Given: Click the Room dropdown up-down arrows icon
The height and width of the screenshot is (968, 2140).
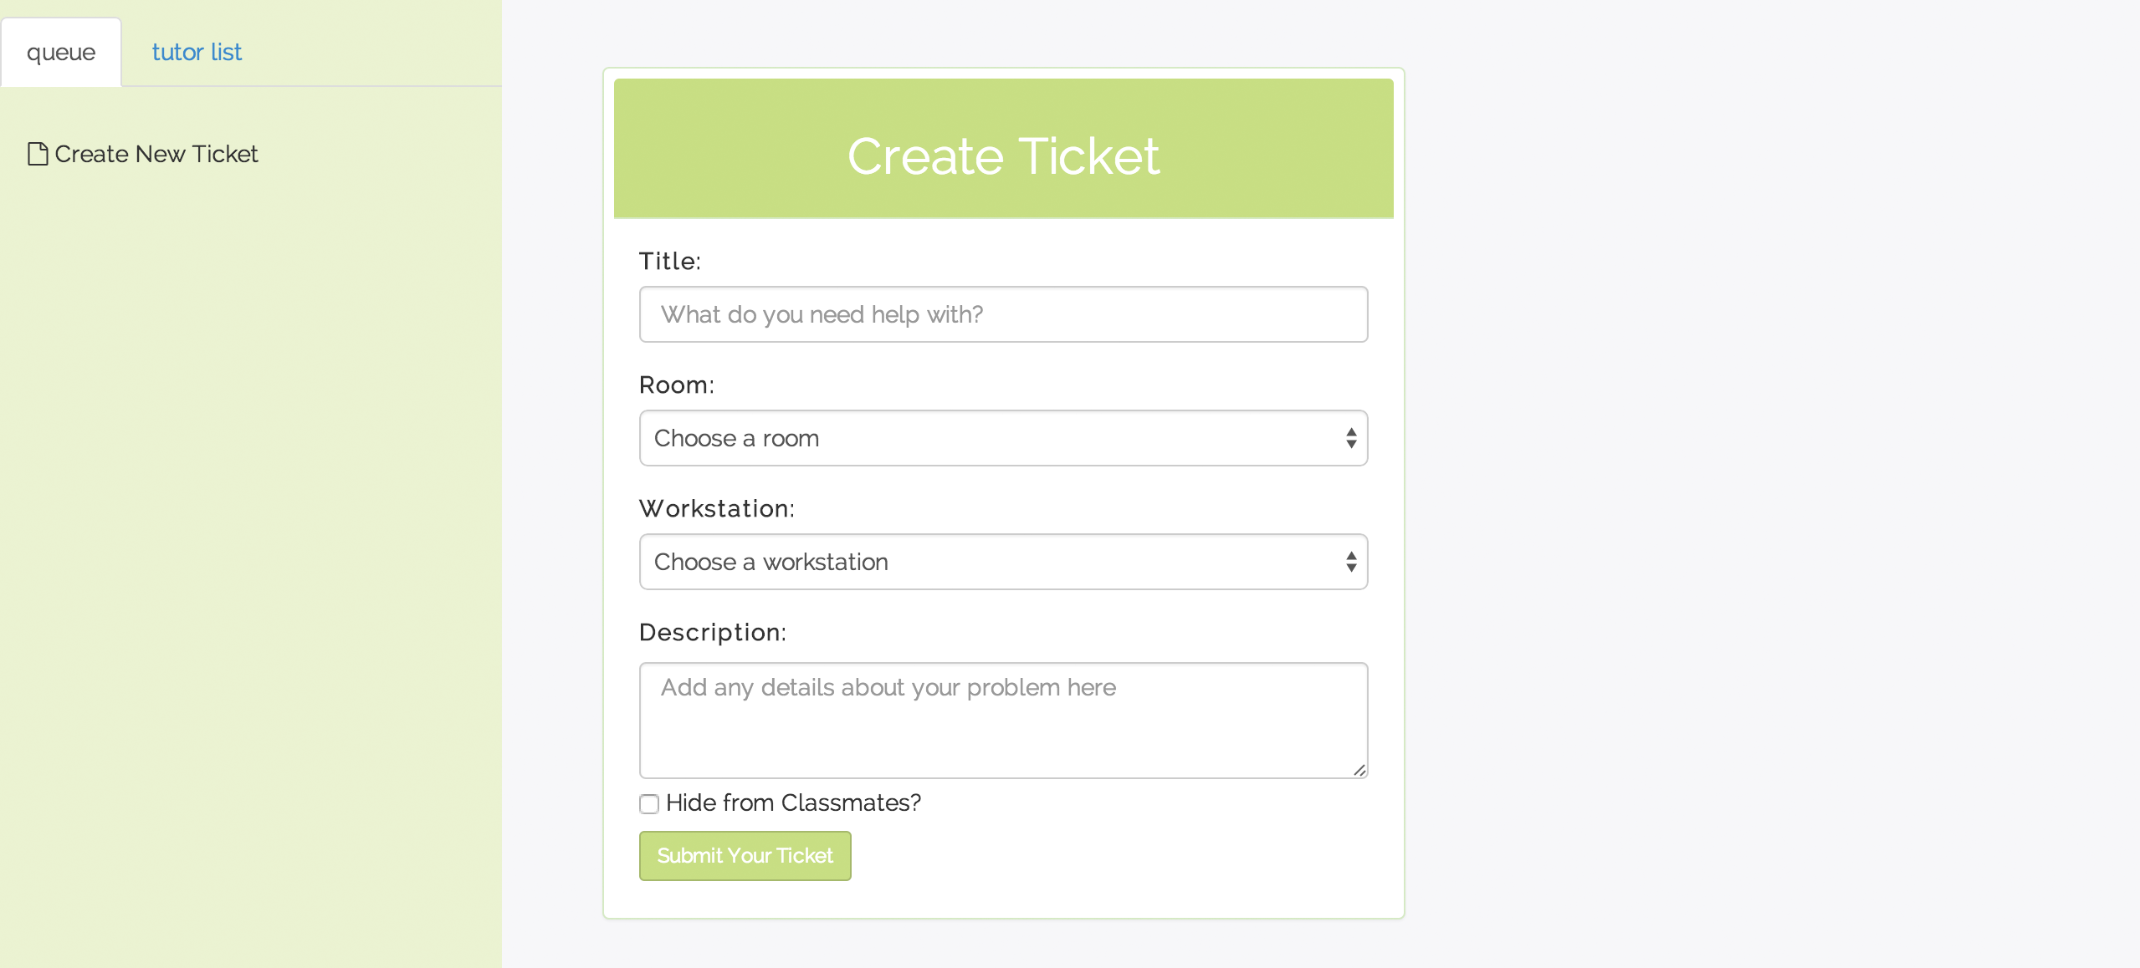Looking at the screenshot, I should (1351, 438).
